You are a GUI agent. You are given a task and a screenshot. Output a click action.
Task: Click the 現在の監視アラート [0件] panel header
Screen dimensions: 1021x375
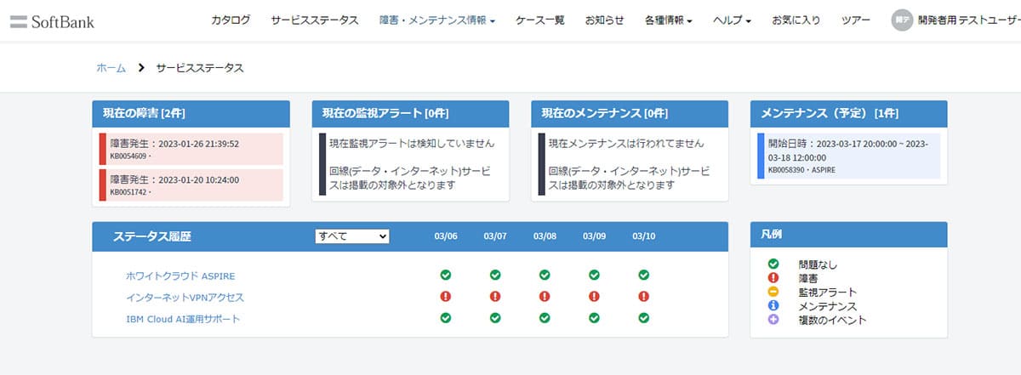pyautogui.click(x=410, y=114)
